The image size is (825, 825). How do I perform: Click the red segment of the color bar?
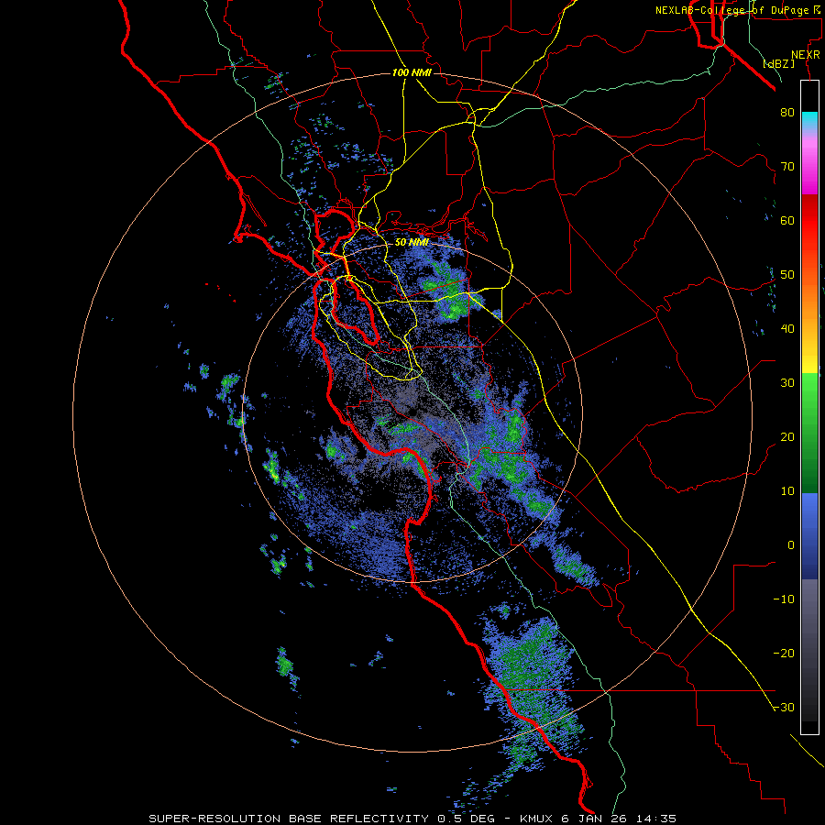(x=809, y=221)
